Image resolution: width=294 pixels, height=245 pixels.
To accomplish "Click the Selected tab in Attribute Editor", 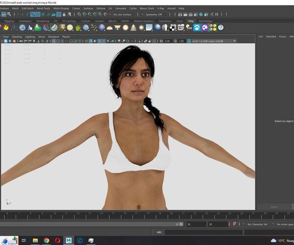I will 271,37.
